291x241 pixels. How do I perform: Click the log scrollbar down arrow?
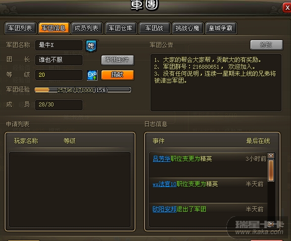coord(271,224)
